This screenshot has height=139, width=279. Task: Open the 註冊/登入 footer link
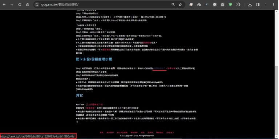(x=170, y=132)
